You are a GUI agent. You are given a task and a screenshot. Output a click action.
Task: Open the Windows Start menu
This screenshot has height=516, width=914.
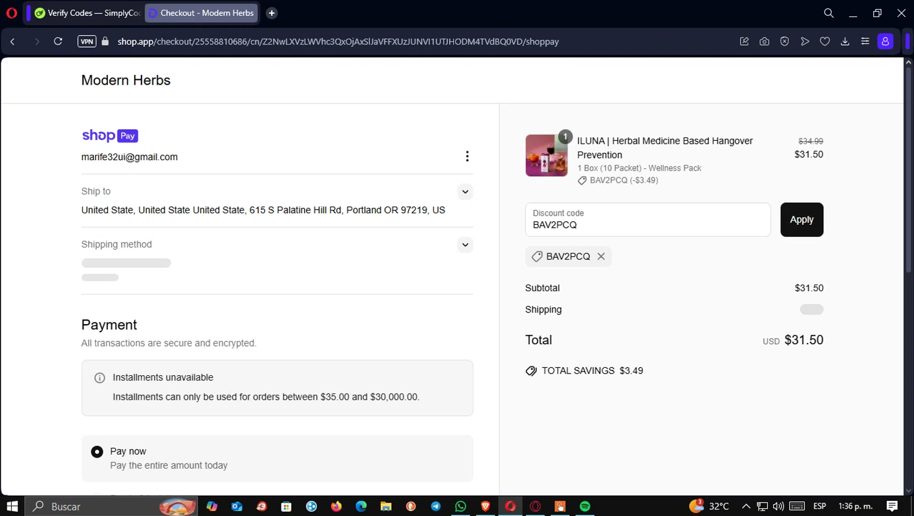(12, 506)
